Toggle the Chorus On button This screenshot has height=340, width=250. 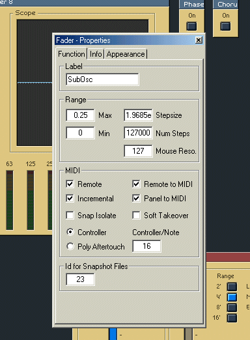tap(225, 27)
